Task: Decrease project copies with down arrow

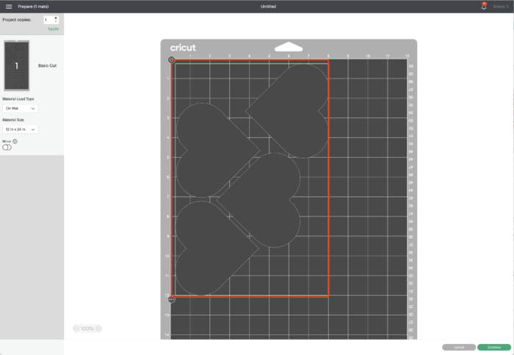Action: point(56,22)
